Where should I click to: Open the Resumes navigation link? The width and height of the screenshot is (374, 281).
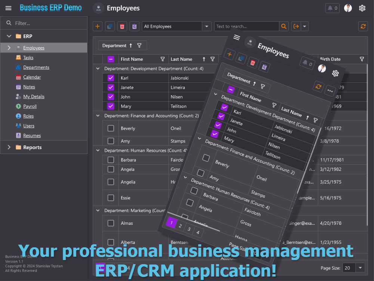tap(32, 136)
